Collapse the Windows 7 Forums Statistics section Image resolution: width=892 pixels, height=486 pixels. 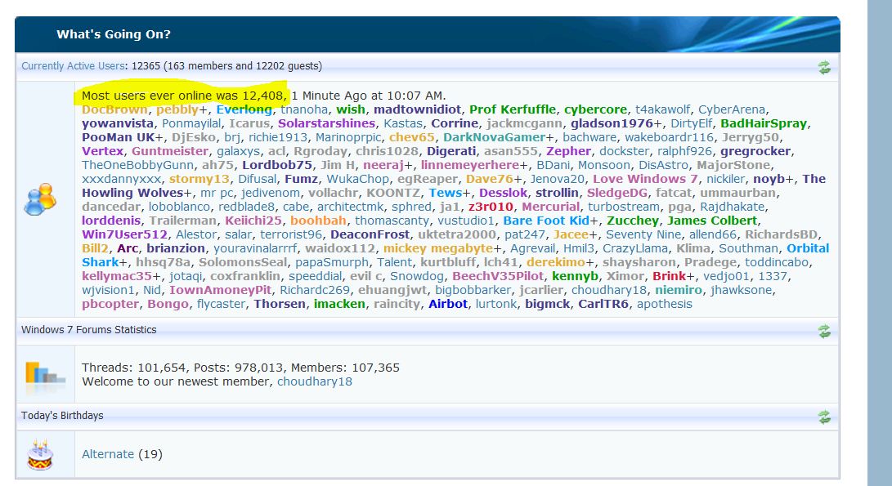coord(824,331)
